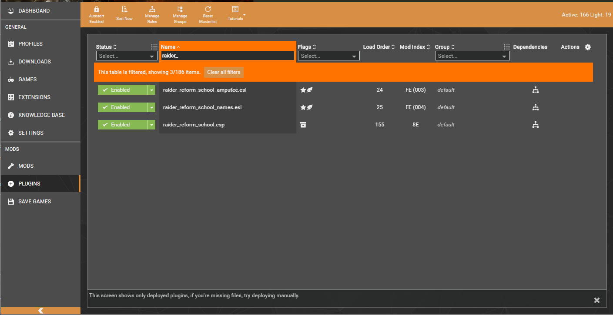The height and width of the screenshot is (315, 613).
Task: Open table column settings gear
Action: pyautogui.click(x=588, y=47)
